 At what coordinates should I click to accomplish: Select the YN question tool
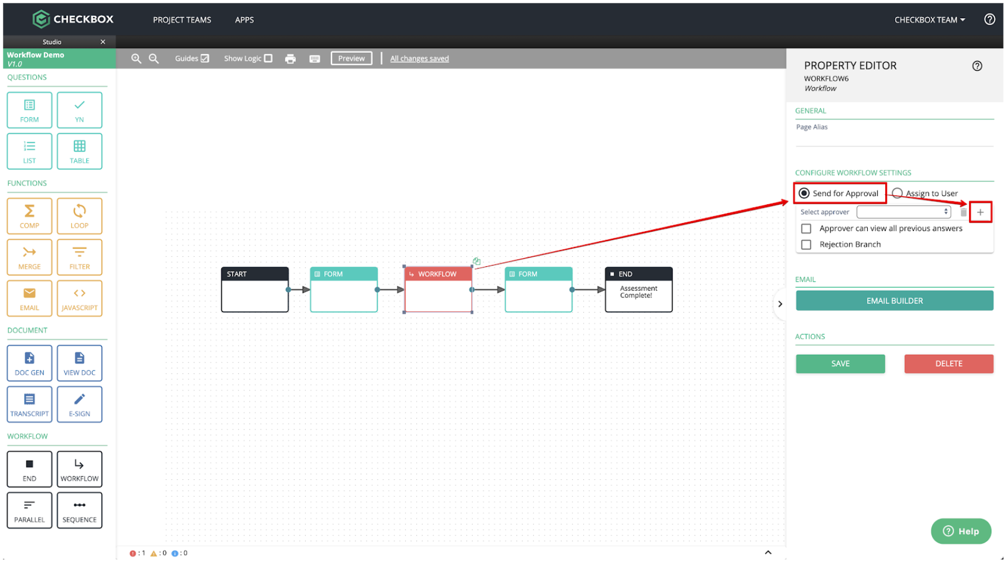point(80,110)
